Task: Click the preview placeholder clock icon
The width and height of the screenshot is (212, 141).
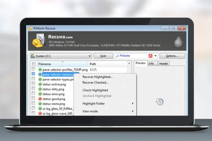Action: [x=159, y=102]
